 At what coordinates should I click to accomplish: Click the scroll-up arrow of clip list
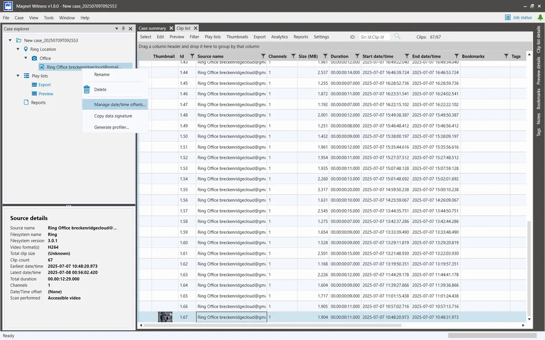[x=529, y=54]
